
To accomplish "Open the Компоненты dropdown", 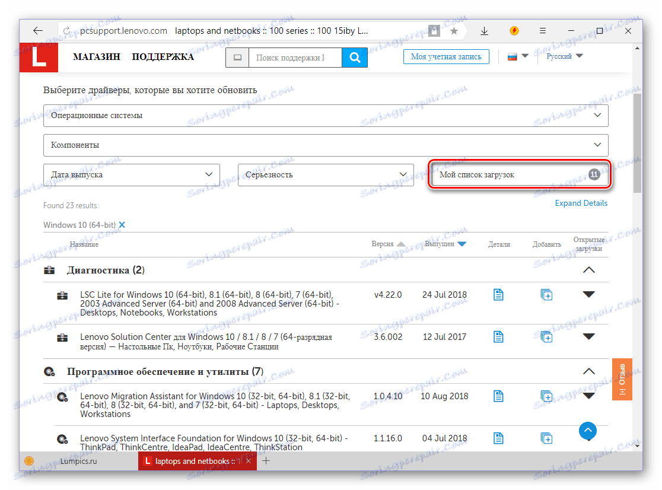I will click(326, 145).
